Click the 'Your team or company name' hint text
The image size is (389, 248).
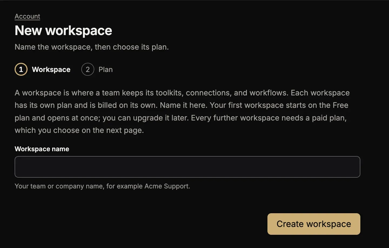point(102,186)
